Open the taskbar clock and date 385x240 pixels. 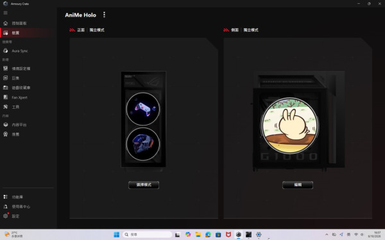pos(374,235)
